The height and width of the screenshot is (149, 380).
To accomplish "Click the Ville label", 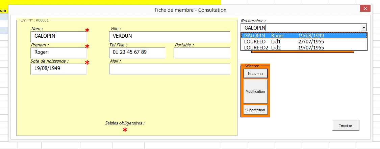I will pos(116,29).
